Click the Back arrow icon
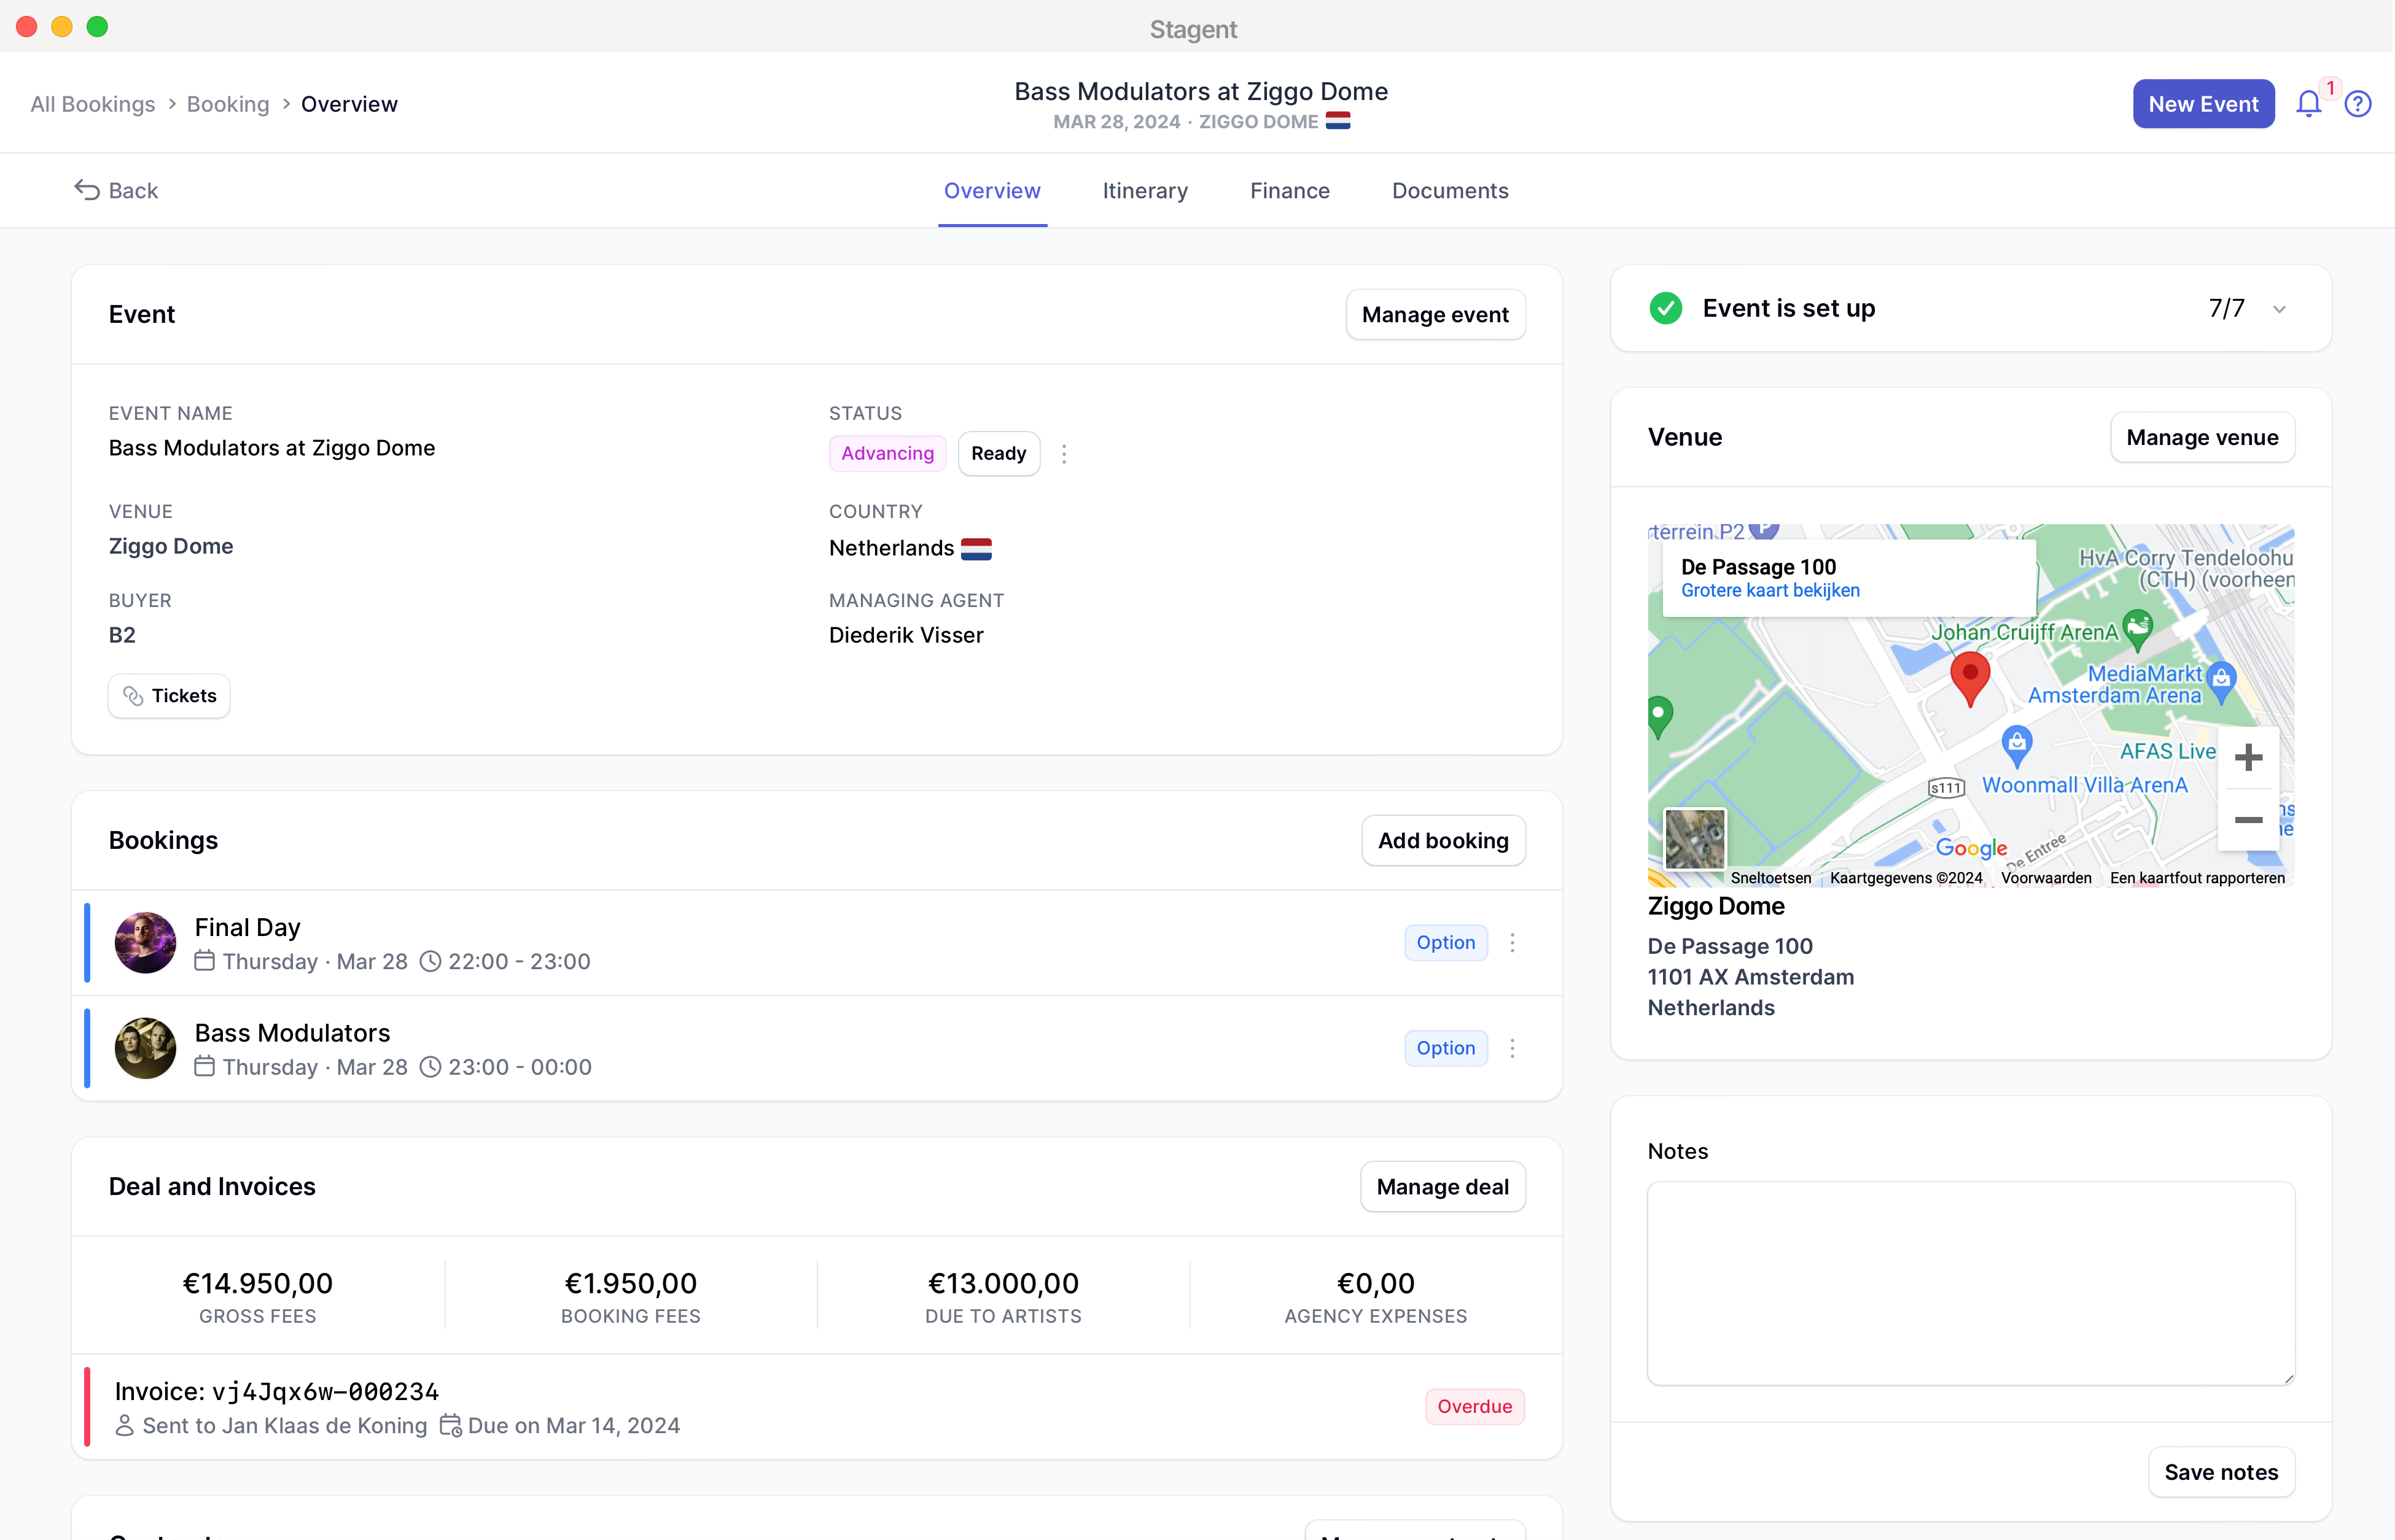 87,190
